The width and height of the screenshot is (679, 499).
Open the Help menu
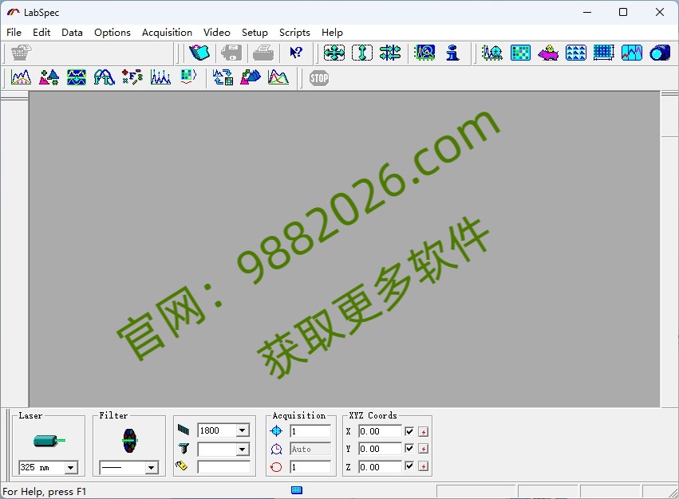tap(332, 33)
